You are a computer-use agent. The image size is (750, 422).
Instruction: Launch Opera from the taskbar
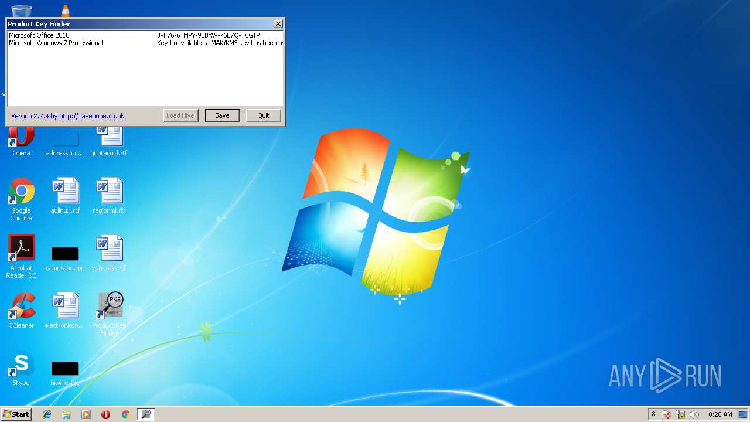point(106,414)
